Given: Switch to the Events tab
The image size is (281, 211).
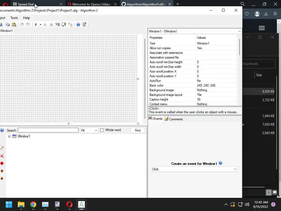Looking at the screenshot, I should [155, 119].
